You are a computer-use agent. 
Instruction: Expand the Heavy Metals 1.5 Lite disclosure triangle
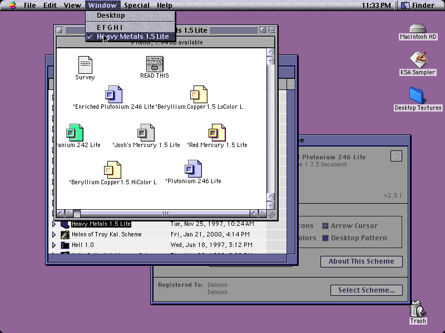point(54,224)
